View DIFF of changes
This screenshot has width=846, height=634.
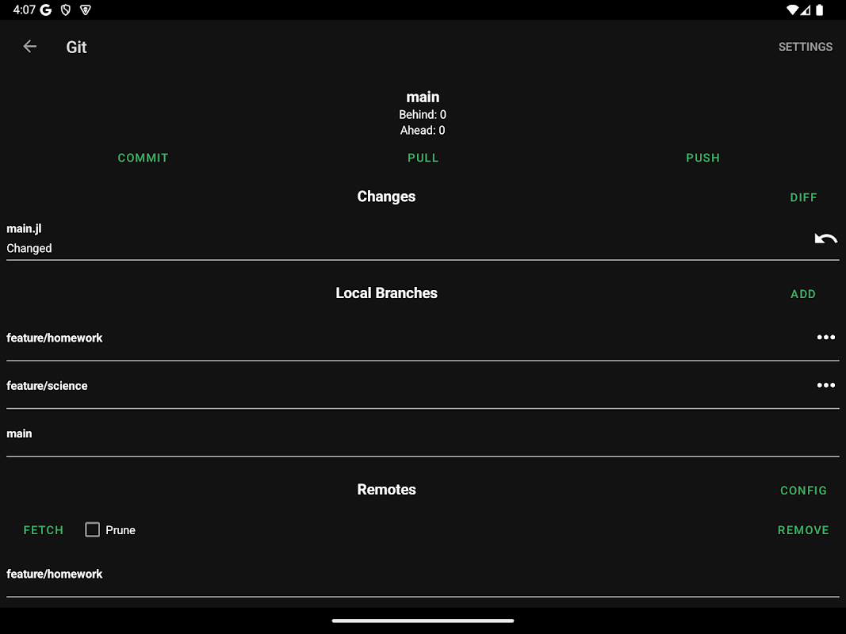pos(803,197)
